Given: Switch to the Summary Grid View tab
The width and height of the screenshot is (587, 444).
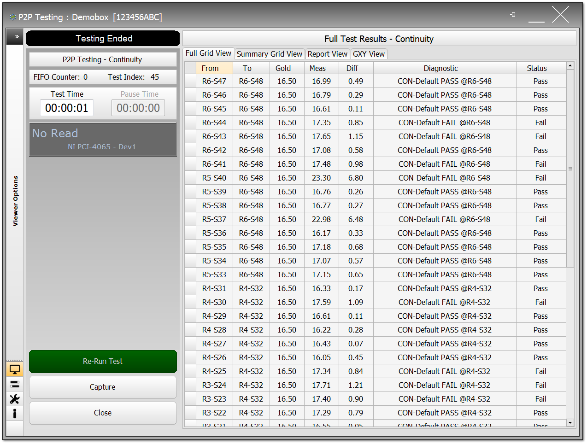Looking at the screenshot, I should pyautogui.click(x=269, y=54).
